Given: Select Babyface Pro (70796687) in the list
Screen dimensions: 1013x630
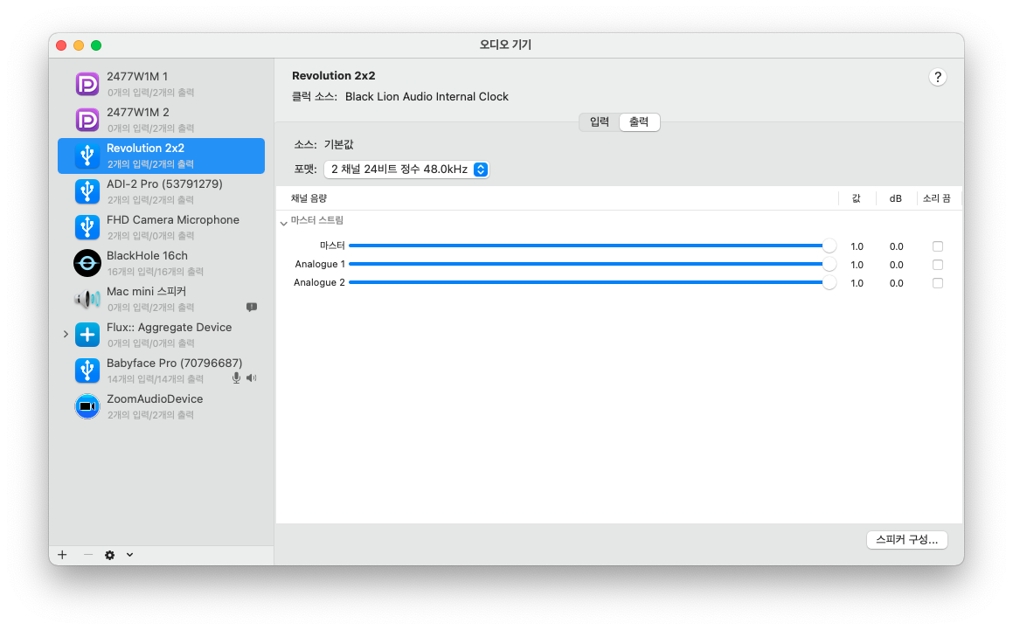Looking at the screenshot, I should (x=162, y=370).
